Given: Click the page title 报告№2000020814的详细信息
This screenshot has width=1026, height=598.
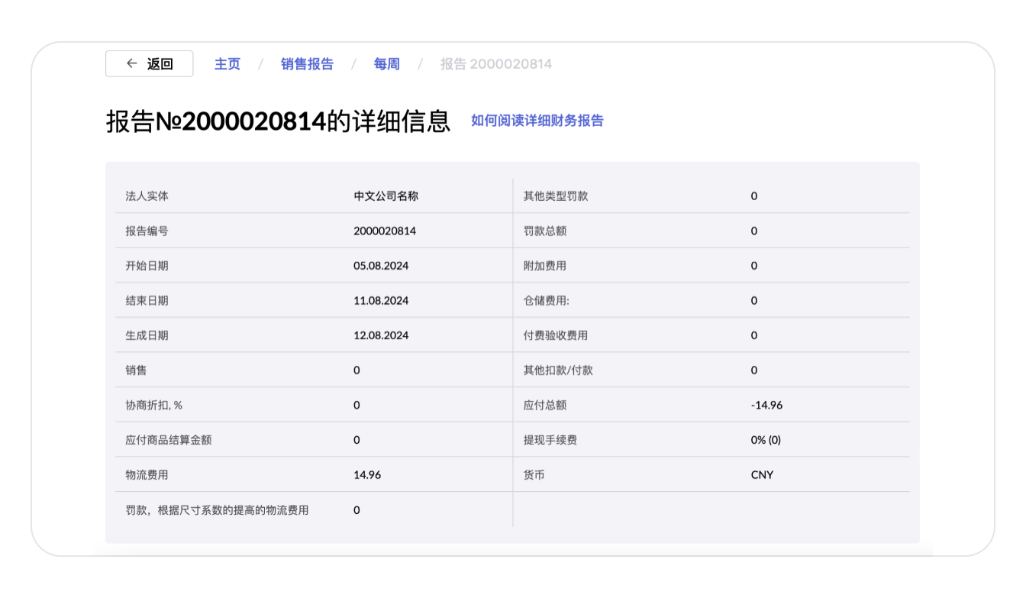Looking at the screenshot, I should point(278,121).
